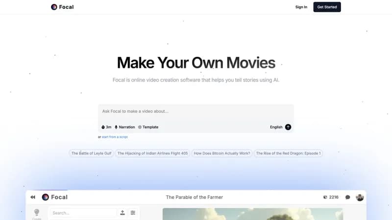This screenshot has width=392, height=220.
Task: Open the filter sliders icon beside Search
Action: (133, 213)
